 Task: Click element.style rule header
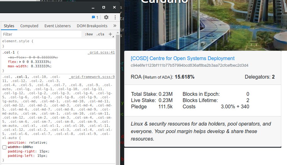click(18, 41)
